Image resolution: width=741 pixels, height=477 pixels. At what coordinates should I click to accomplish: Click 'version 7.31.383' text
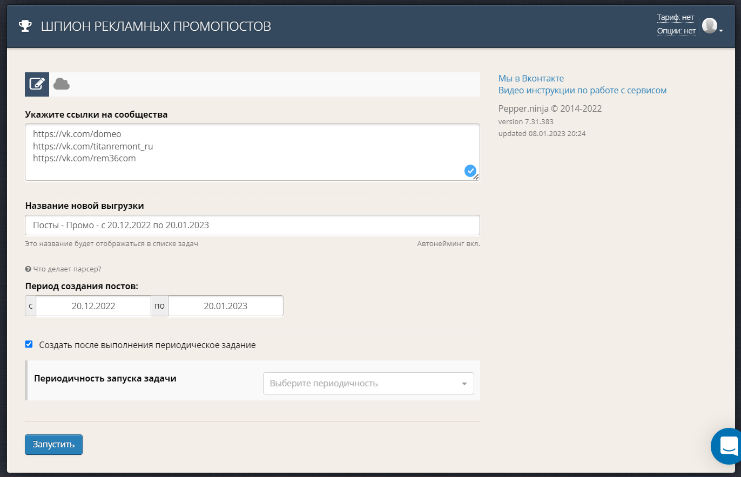[x=526, y=121]
